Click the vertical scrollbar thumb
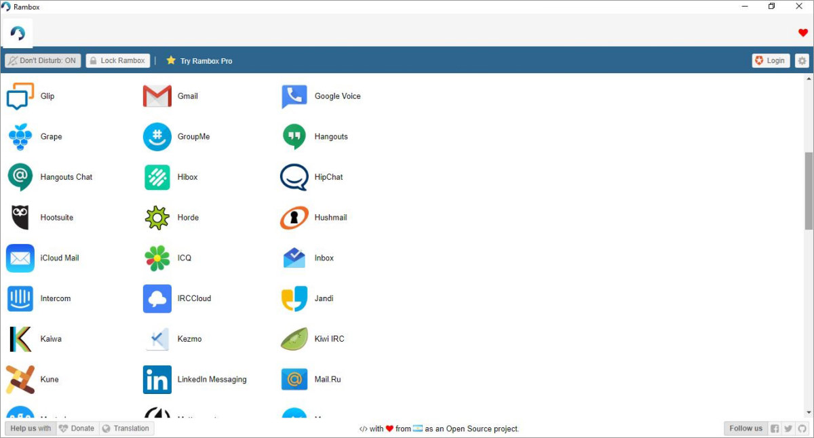Screen dimensions: 814x438 pyautogui.click(x=809, y=191)
